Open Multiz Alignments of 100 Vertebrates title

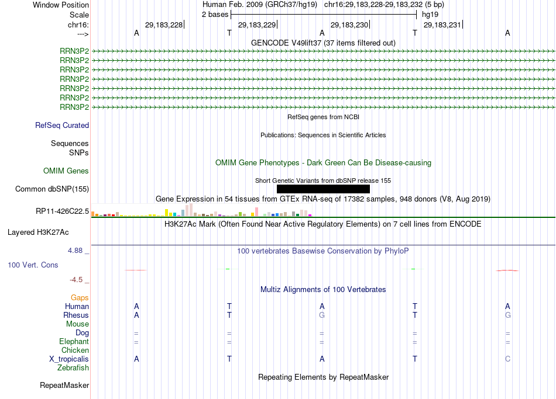pyautogui.click(x=323, y=290)
